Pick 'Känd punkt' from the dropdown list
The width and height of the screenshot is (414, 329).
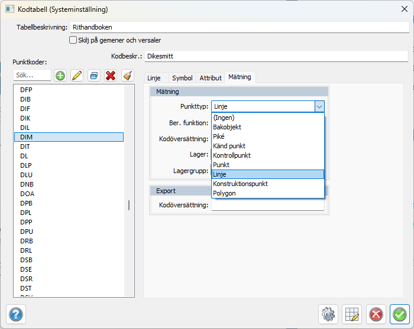(x=229, y=146)
